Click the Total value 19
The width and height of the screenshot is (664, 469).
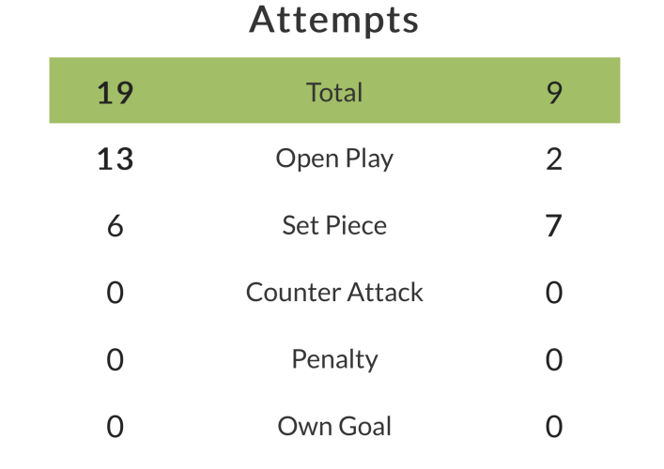(x=115, y=92)
